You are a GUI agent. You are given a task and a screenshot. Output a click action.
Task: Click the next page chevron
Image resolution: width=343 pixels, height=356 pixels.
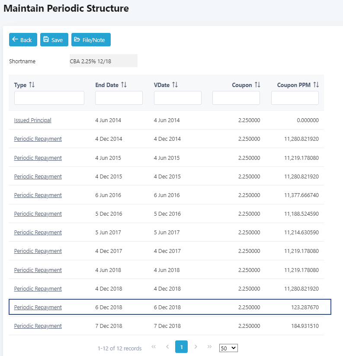click(196, 347)
